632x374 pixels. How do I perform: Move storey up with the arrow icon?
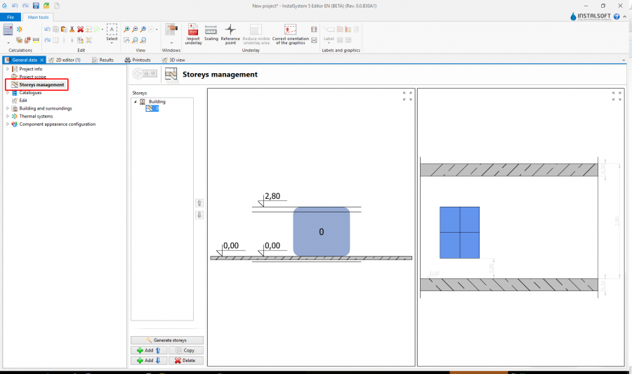199,203
